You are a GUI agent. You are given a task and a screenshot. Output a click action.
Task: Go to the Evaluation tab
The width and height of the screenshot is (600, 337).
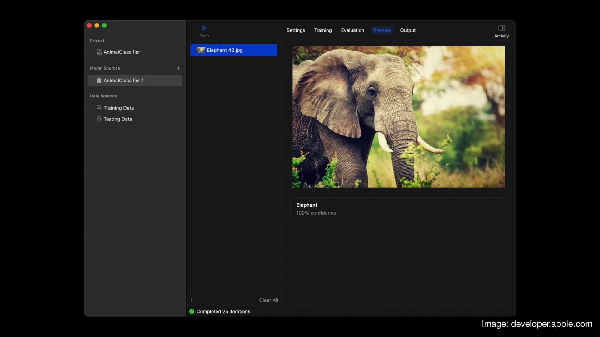click(x=352, y=30)
